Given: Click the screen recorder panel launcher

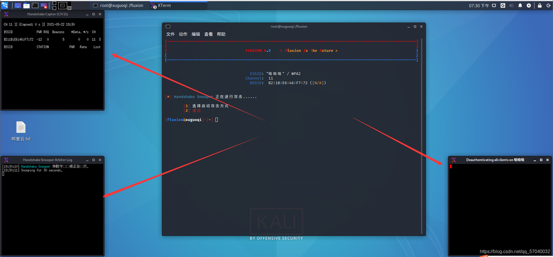Looking at the screenshot, I should point(44,5).
